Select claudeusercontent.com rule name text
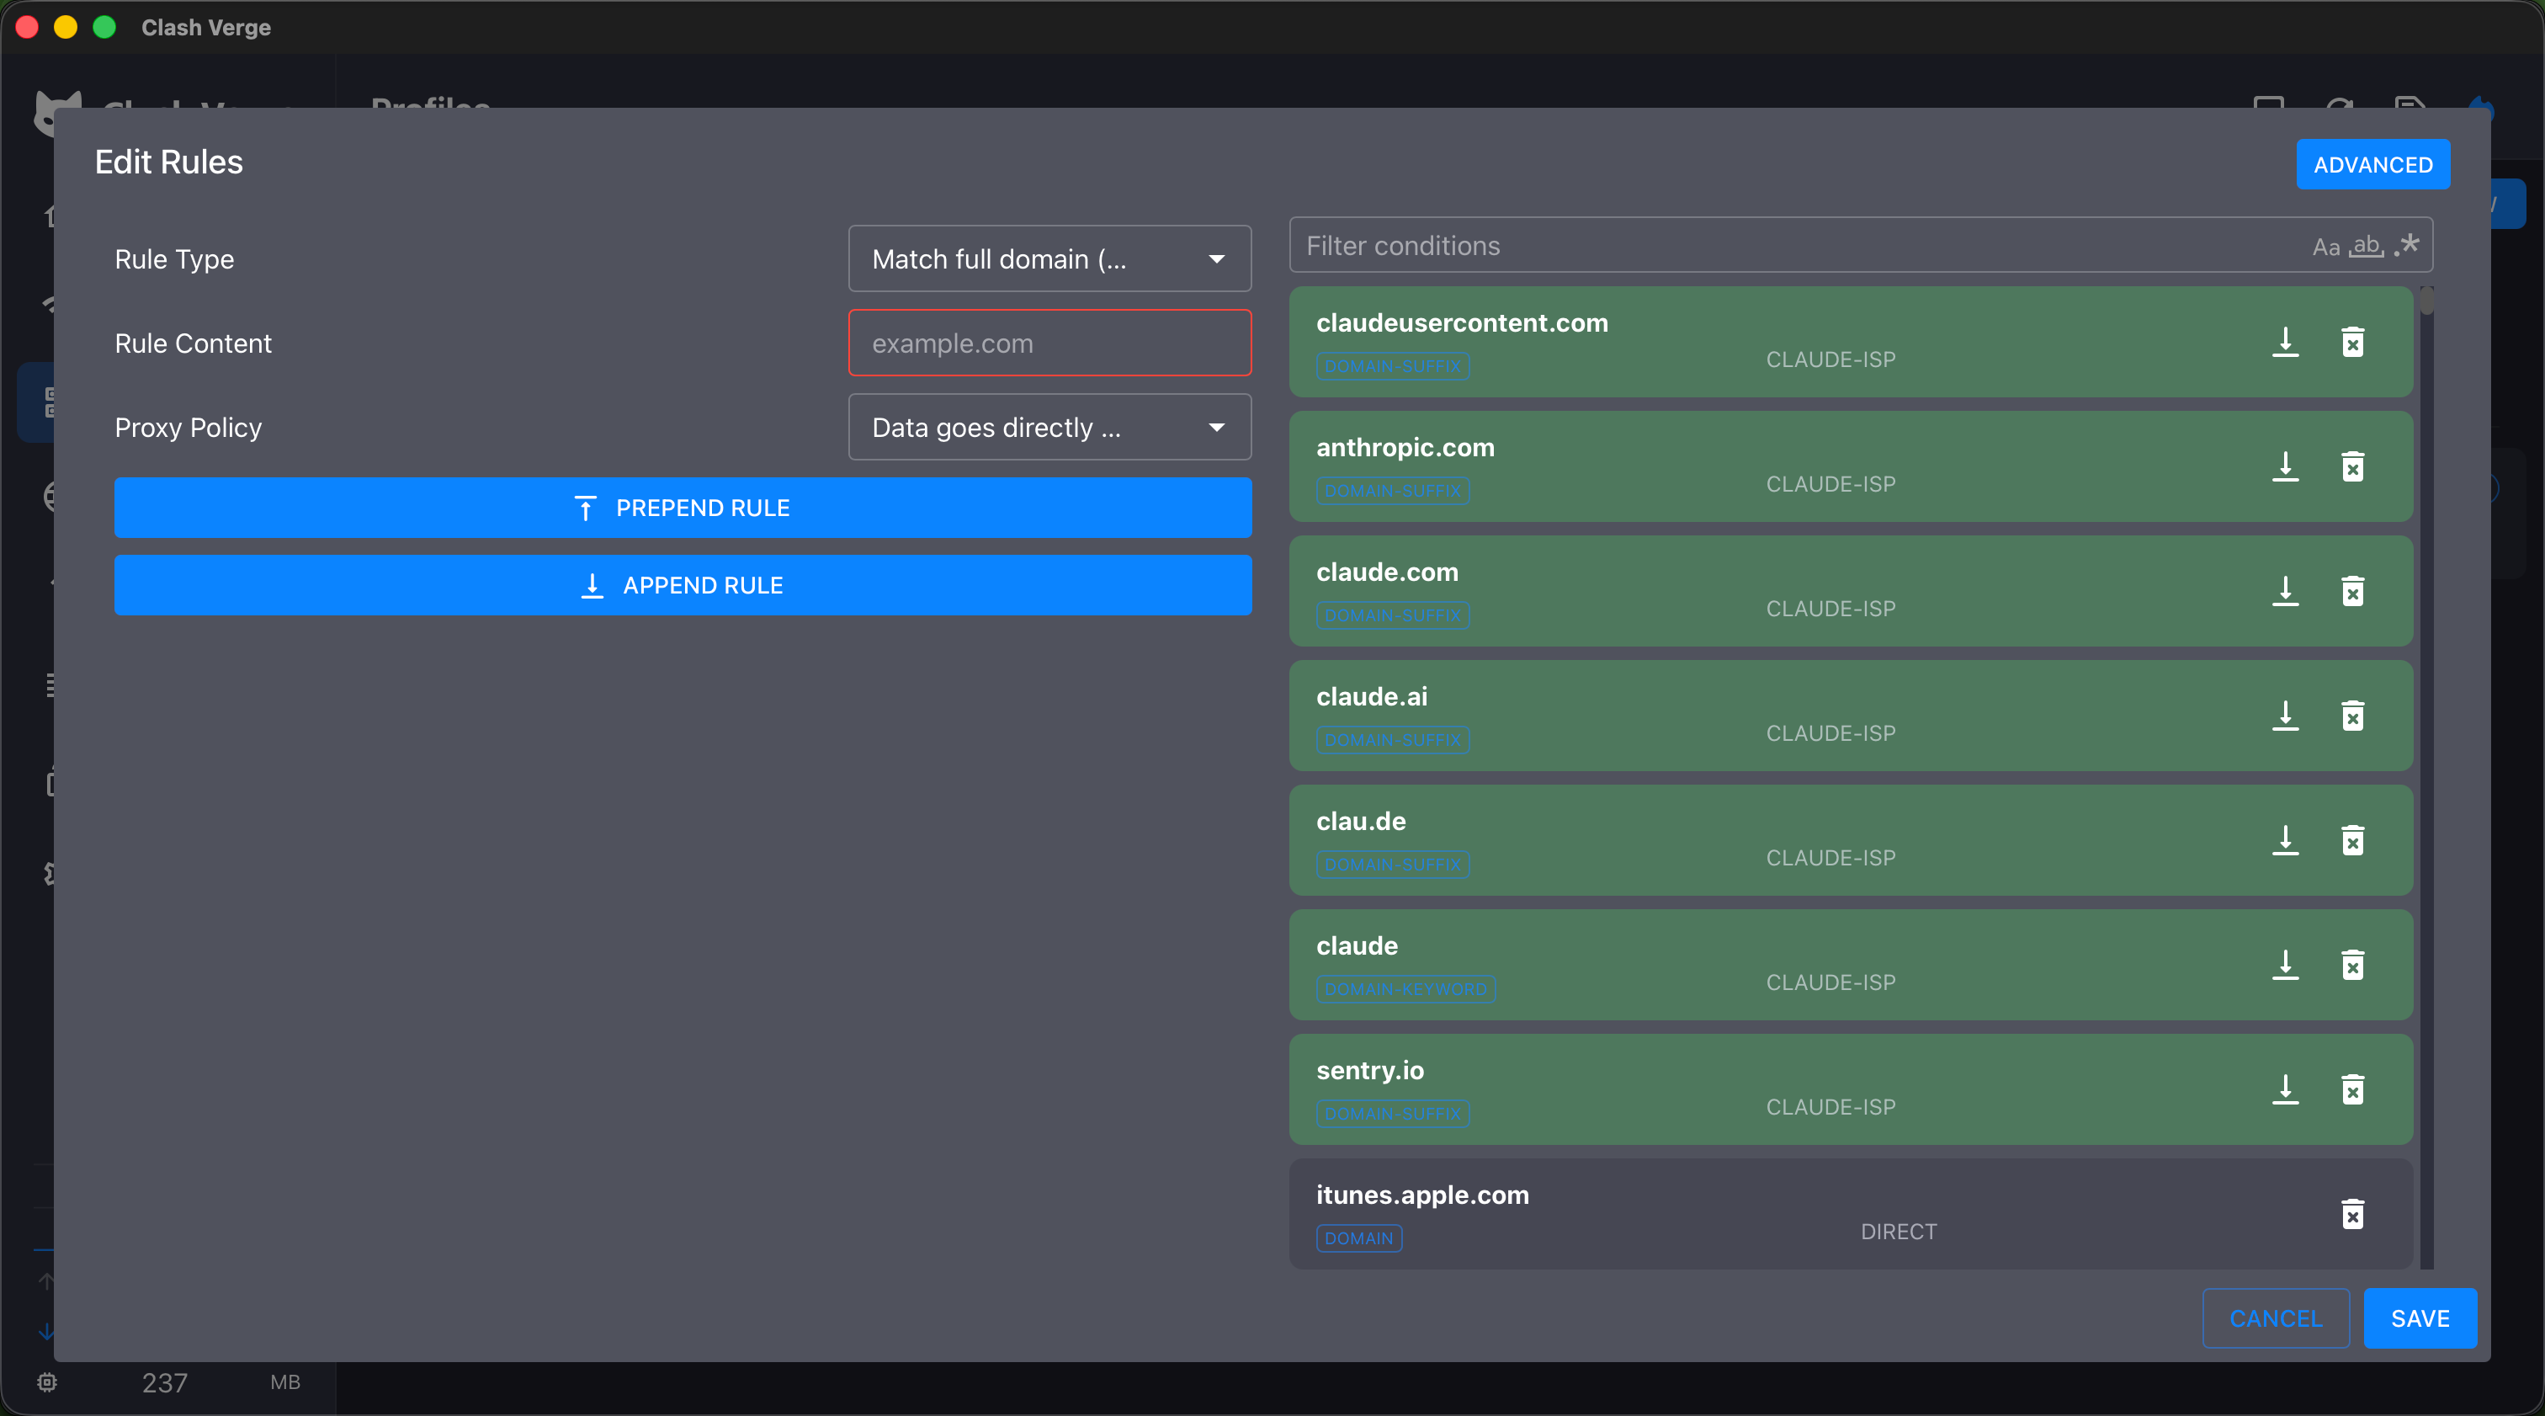 [x=1461, y=323]
